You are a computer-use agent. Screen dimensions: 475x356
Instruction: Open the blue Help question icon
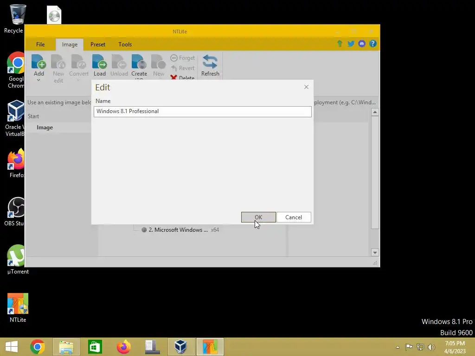pos(373,44)
